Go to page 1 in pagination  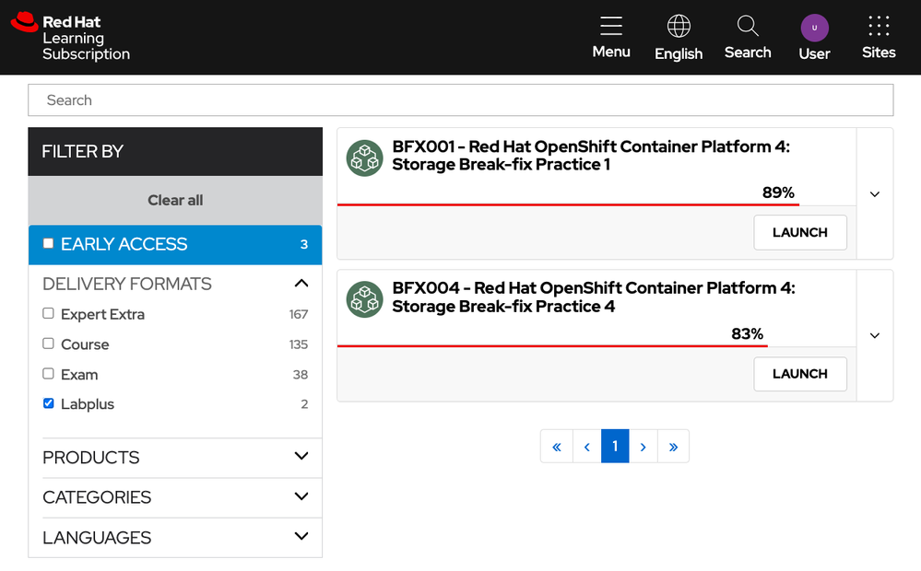[x=615, y=447]
